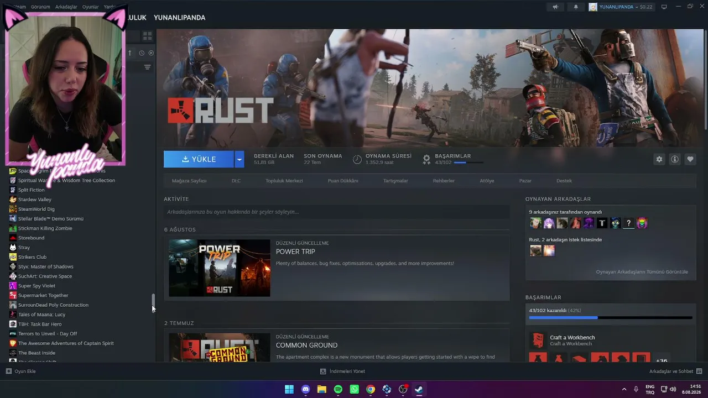
Task: Open the Rehberler tab
Action: (x=444, y=181)
